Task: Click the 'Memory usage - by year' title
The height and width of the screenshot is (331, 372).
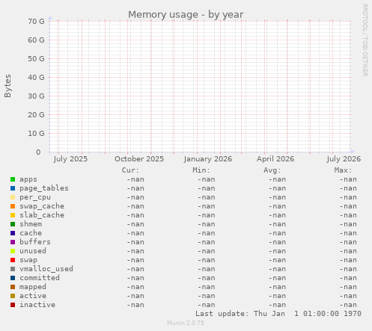Action: coord(186,15)
